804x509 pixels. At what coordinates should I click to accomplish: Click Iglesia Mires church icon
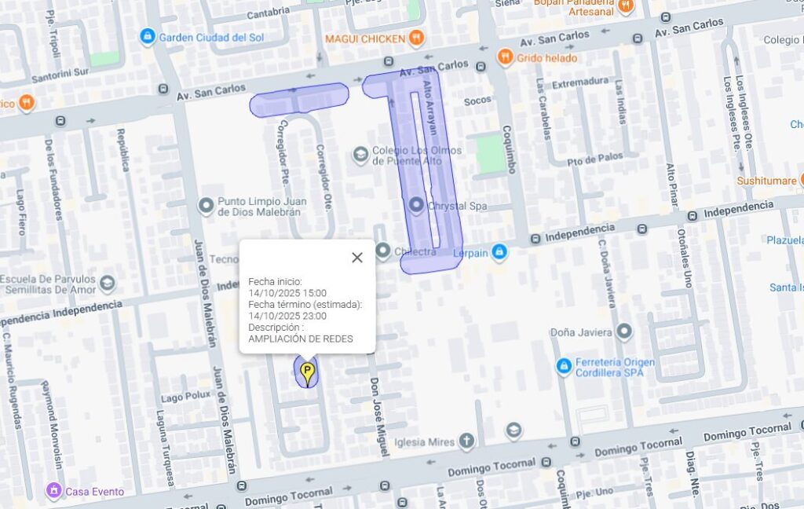[x=466, y=441]
